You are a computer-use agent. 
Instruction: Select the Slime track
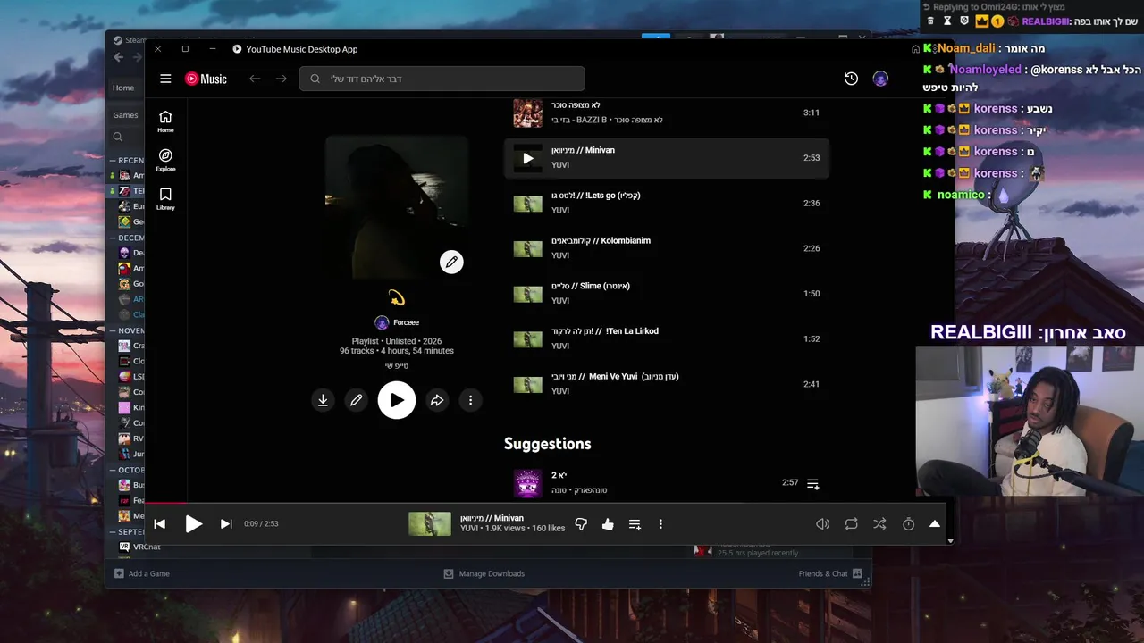667,294
